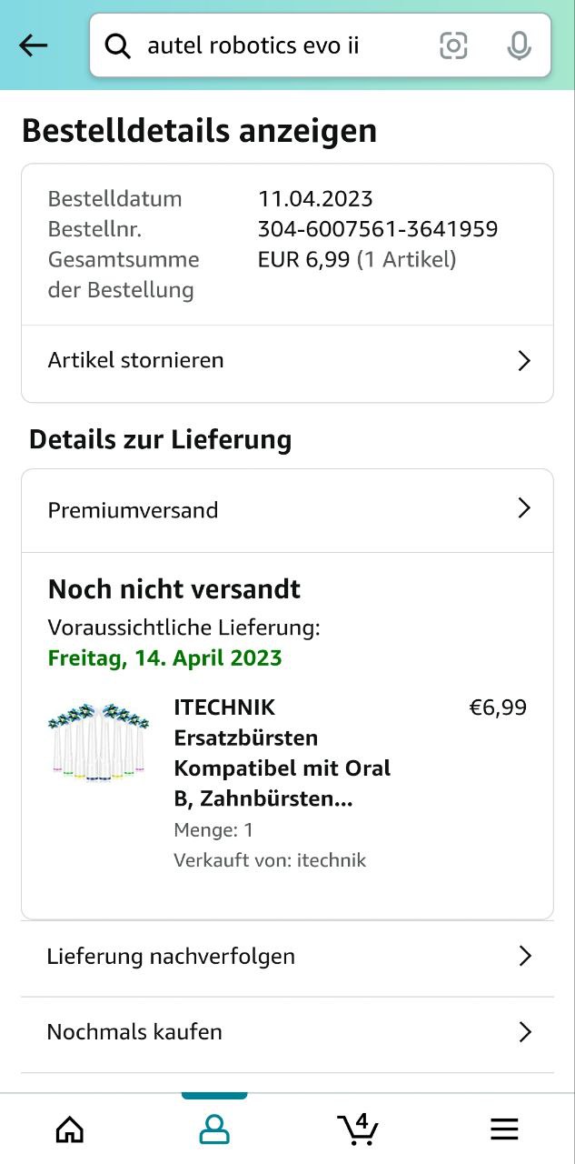Image resolution: width=575 pixels, height=1164 pixels.
Task: Open the hamburger menu icon
Action: (x=504, y=1129)
